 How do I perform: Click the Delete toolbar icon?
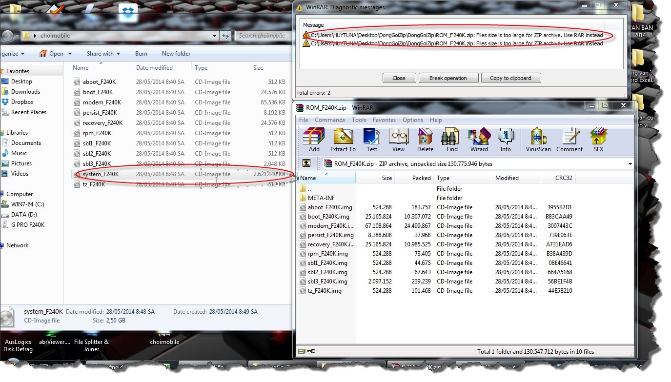(425, 140)
